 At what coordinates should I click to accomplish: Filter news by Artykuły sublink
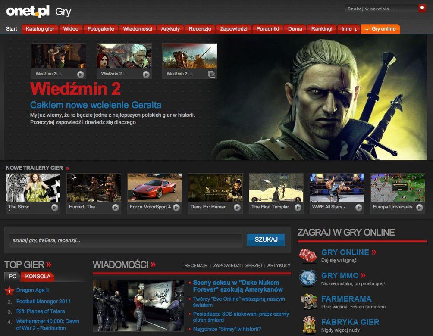click(x=279, y=265)
